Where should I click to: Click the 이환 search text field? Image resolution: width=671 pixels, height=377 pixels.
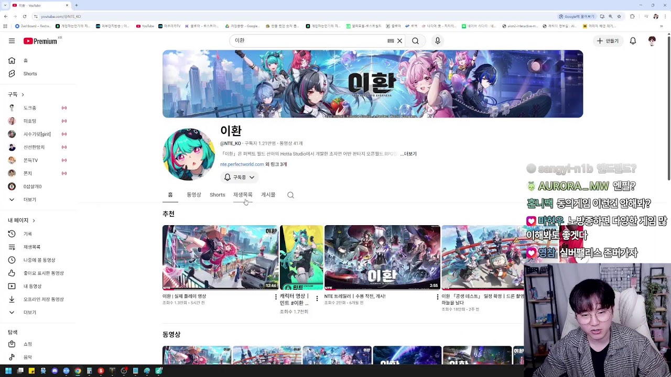[309, 41]
